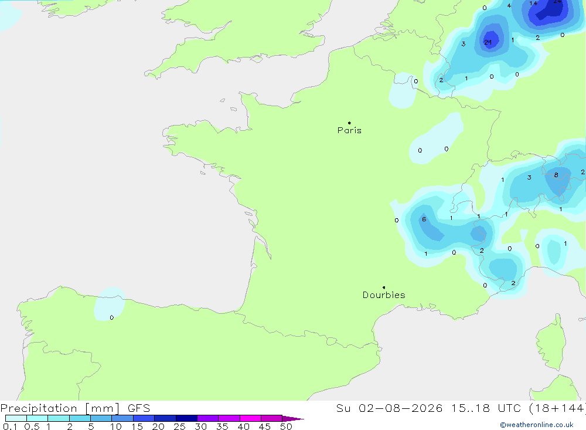586x430 pixels.
Task: Click the 30 mm purple legend swatch
Action: [x=208, y=418]
